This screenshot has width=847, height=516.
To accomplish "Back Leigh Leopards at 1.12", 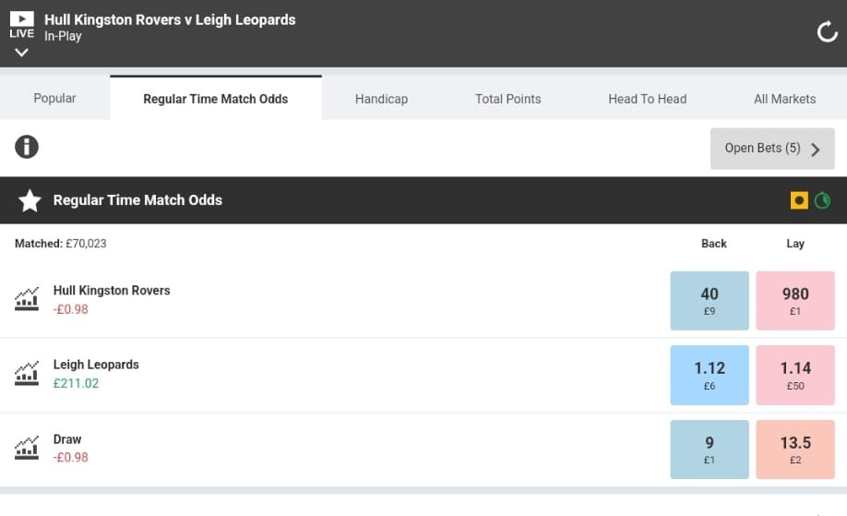I will [710, 375].
